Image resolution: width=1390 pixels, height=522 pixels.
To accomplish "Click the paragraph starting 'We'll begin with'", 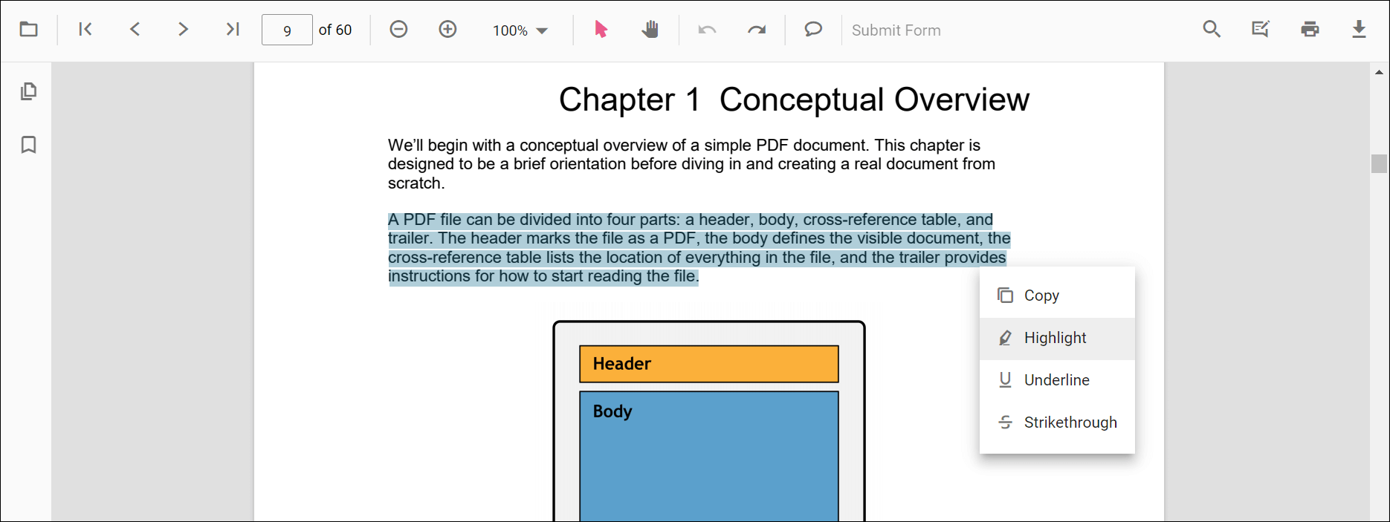I will (x=691, y=164).
